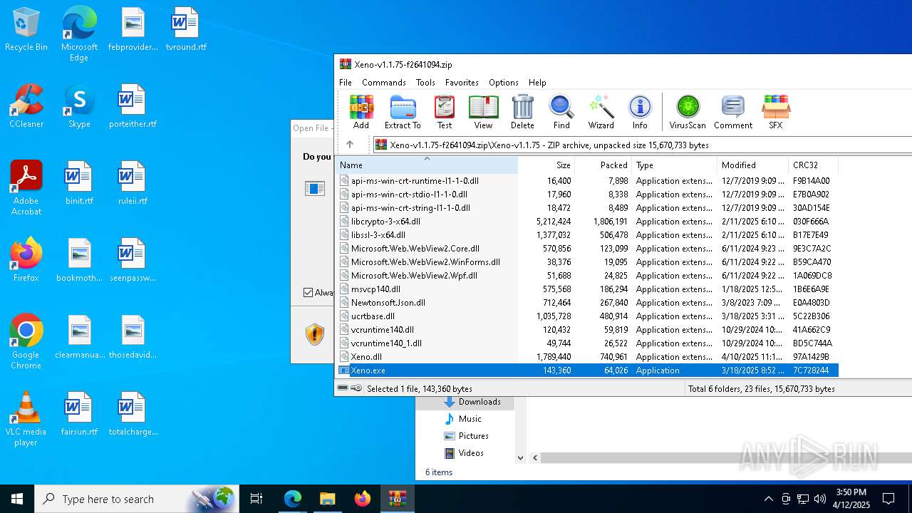The width and height of the screenshot is (912, 513).
Task: Open Pictures in Explorer navigation pane
Action: point(466,436)
